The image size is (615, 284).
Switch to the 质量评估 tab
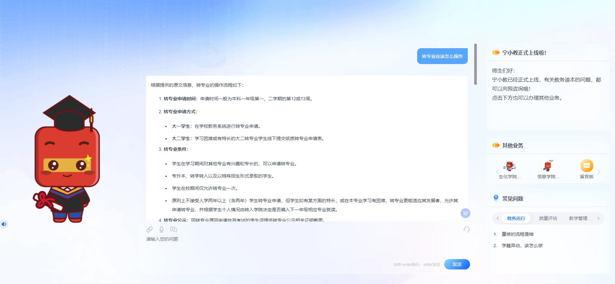coord(548,218)
